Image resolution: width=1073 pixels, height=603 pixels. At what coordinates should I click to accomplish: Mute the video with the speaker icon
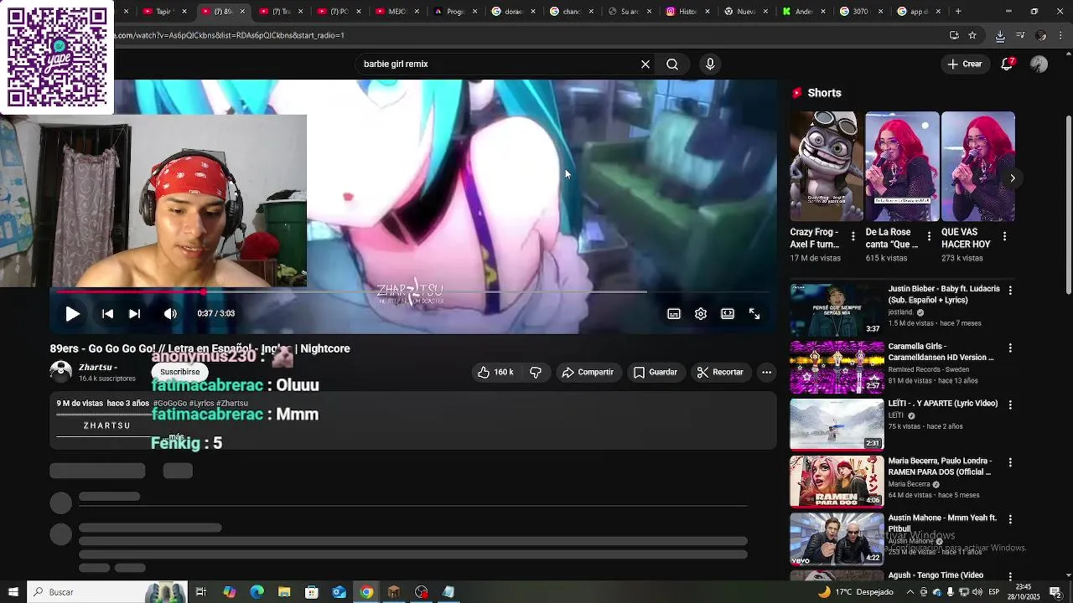[170, 314]
